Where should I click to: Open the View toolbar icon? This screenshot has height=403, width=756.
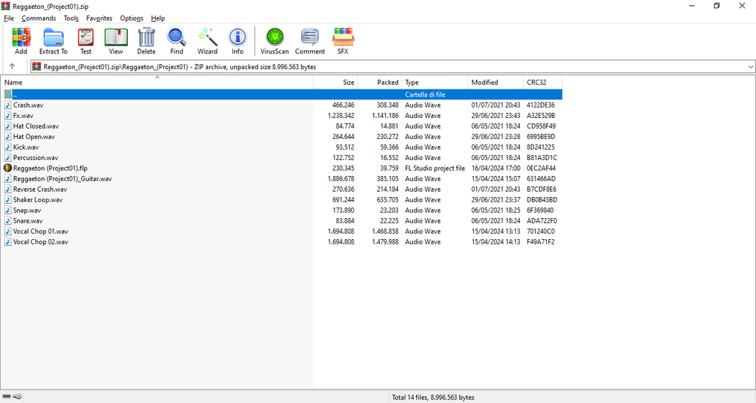point(116,41)
